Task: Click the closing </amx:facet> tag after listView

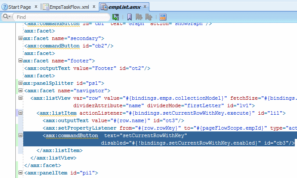Action: tap(43, 166)
